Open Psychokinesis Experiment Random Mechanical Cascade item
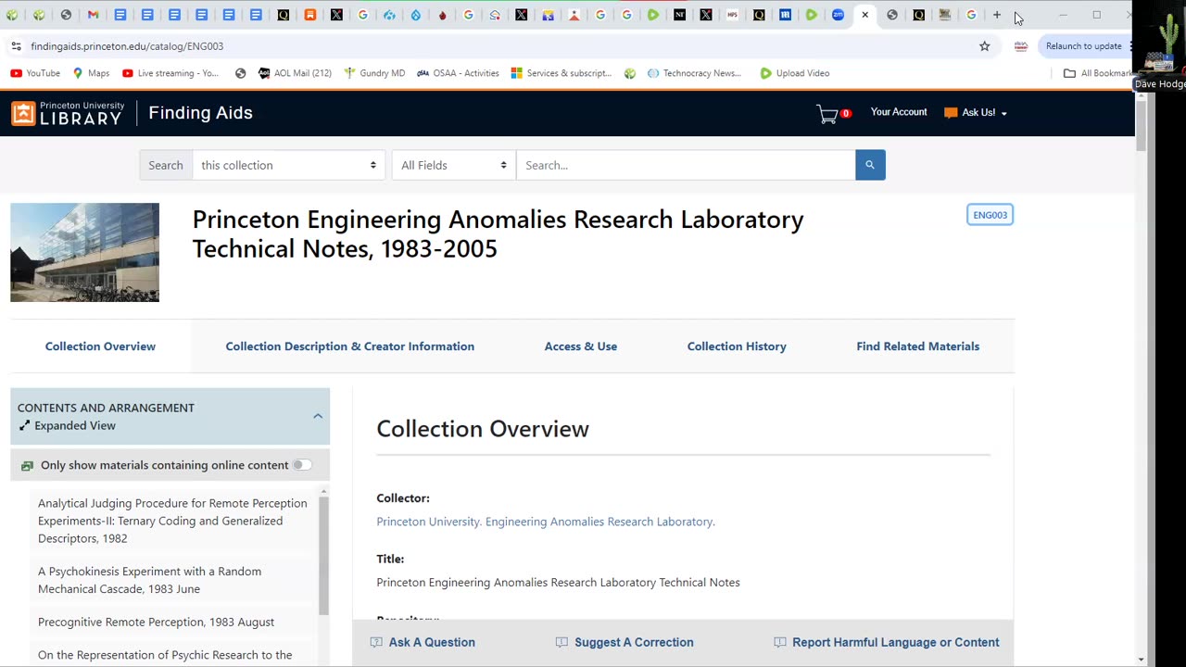1186x667 pixels. (x=149, y=580)
